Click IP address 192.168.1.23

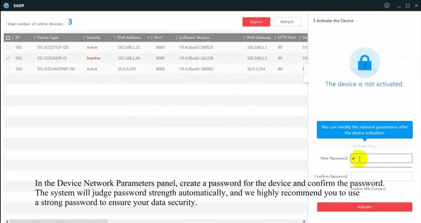click(129, 47)
